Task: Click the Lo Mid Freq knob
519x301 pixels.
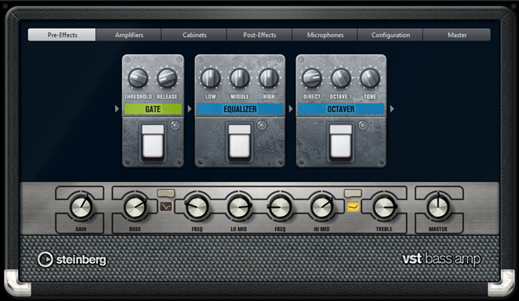Action: pyautogui.click(x=197, y=207)
